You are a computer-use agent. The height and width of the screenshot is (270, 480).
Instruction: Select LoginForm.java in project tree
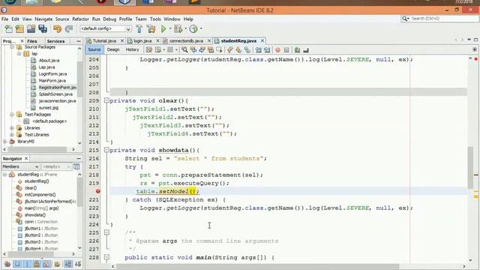[x=52, y=73]
